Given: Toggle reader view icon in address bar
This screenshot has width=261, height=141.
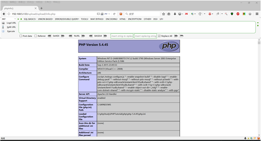Looking at the screenshot, I should click(98, 14).
